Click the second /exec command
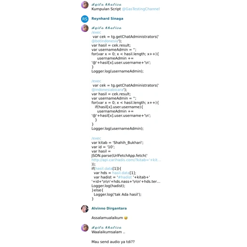 (x=96, y=81)
